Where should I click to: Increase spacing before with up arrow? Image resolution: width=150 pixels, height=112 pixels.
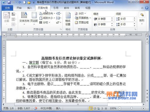(135, 18)
